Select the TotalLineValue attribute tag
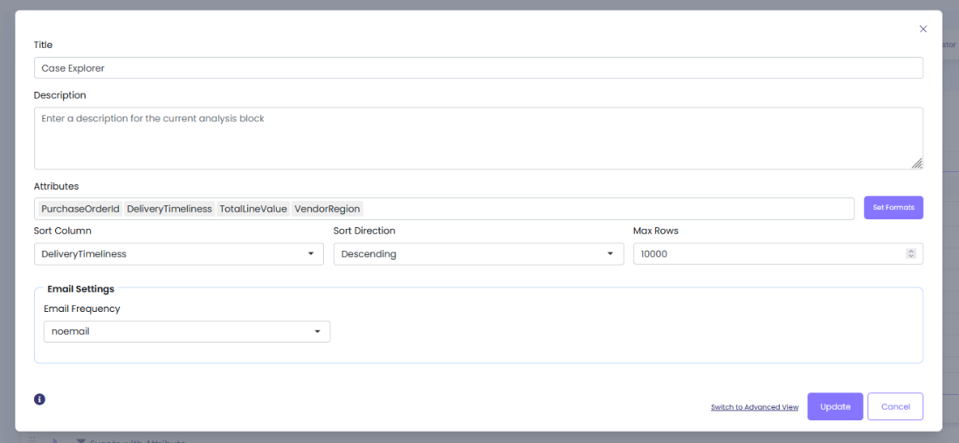The width and height of the screenshot is (959, 443). pos(253,209)
